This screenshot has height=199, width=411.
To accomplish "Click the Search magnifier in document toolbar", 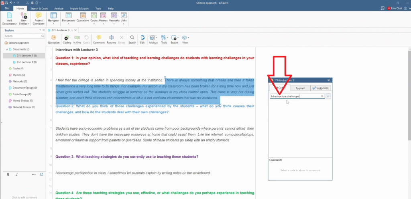I will pyautogui.click(x=132, y=39).
